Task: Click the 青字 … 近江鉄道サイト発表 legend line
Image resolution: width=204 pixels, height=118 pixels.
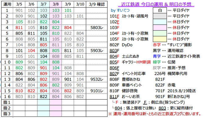Action: pos(176,56)
